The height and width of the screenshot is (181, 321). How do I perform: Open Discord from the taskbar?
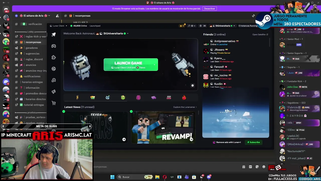click(x=209, y=177)
